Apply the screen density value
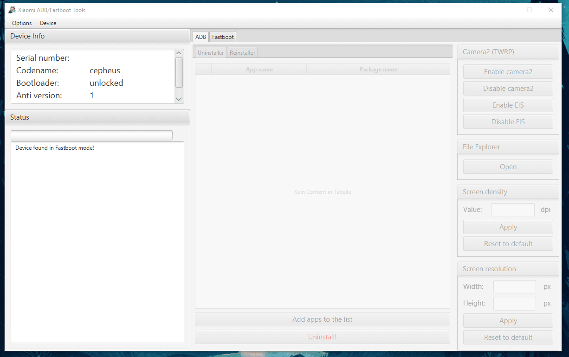This screenshot has width=569, height=357. point(508,227)
